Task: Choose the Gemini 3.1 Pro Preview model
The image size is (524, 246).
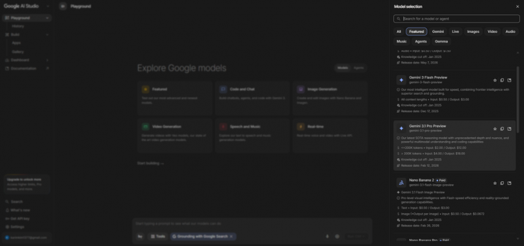Action: pos(455,146)
